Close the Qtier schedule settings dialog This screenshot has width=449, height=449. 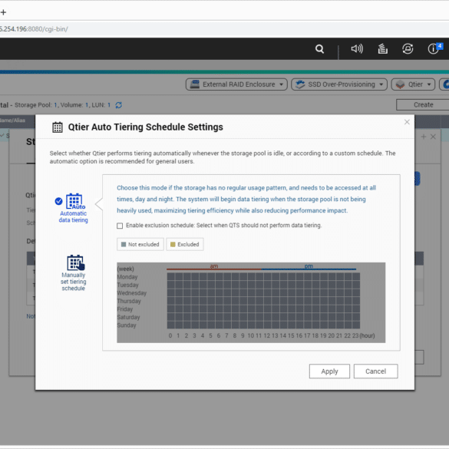click(x=407, y=122)
